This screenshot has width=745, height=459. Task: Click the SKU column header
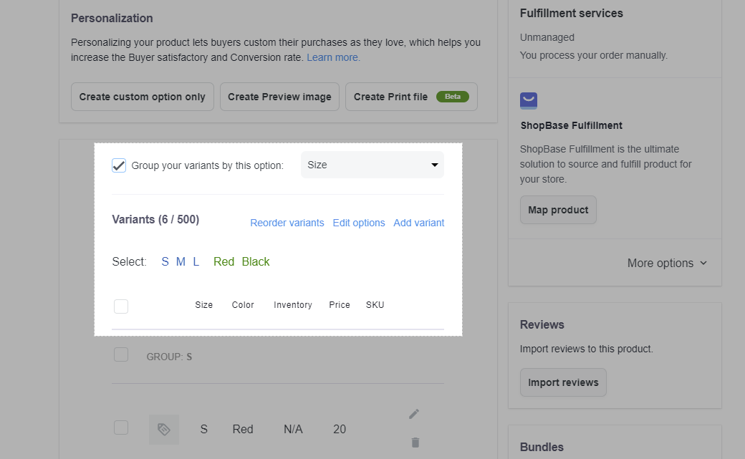pos(375,305)
